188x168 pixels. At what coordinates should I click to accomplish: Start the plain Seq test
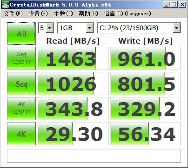point(21,84)
